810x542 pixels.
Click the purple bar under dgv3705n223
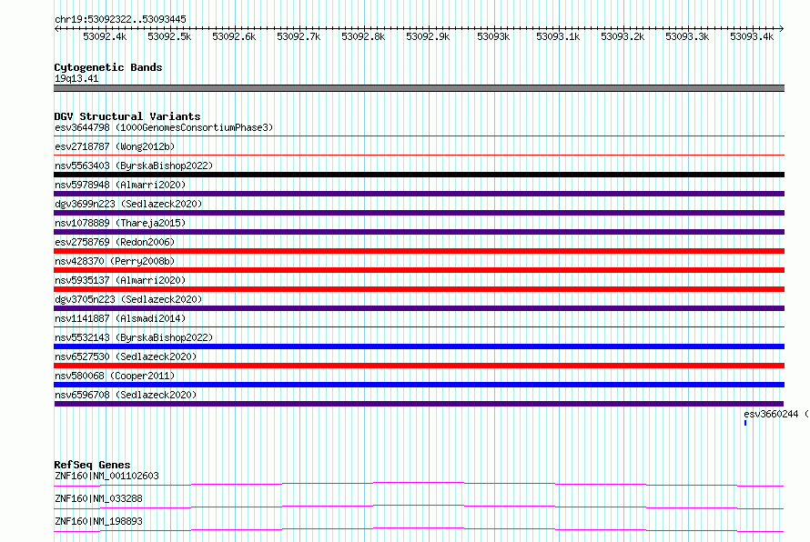click(x=419, y=308)
